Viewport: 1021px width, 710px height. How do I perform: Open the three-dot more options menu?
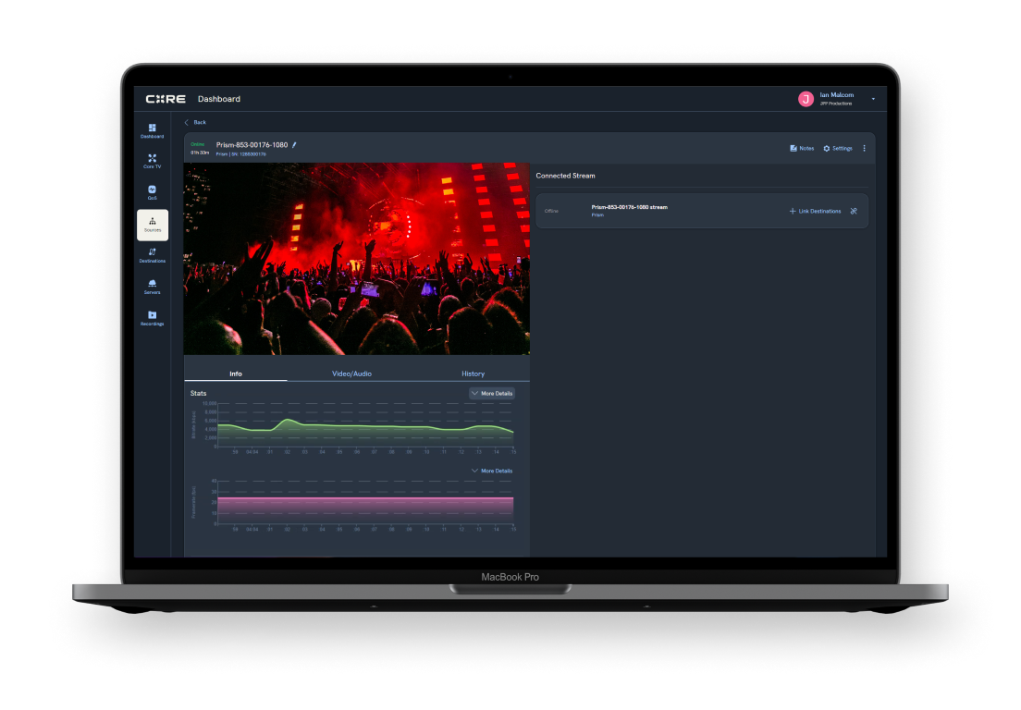(x=865, y=148)
